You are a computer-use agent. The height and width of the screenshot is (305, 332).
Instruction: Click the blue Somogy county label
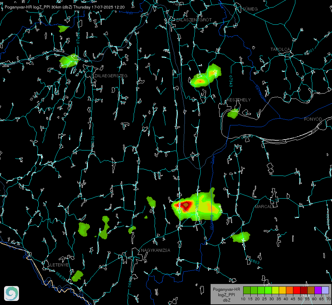(211, 222)
